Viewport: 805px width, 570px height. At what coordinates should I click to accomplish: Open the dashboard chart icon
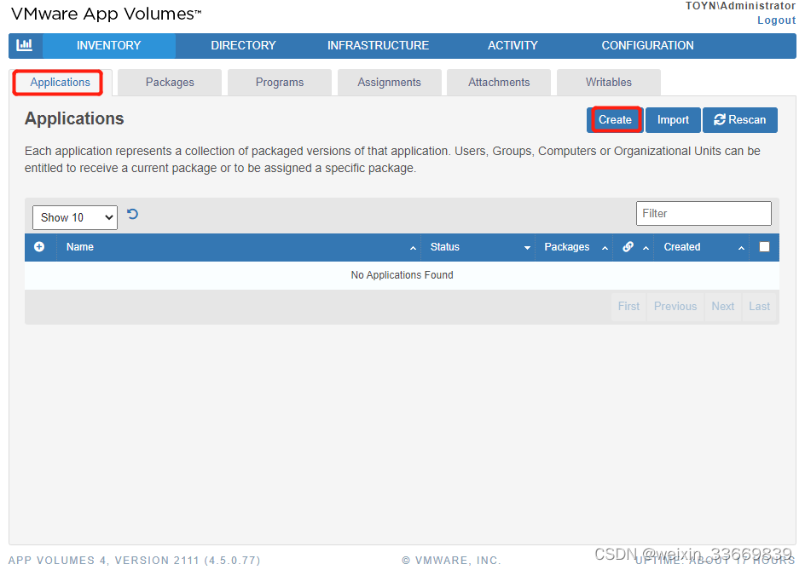pos(25,45)
